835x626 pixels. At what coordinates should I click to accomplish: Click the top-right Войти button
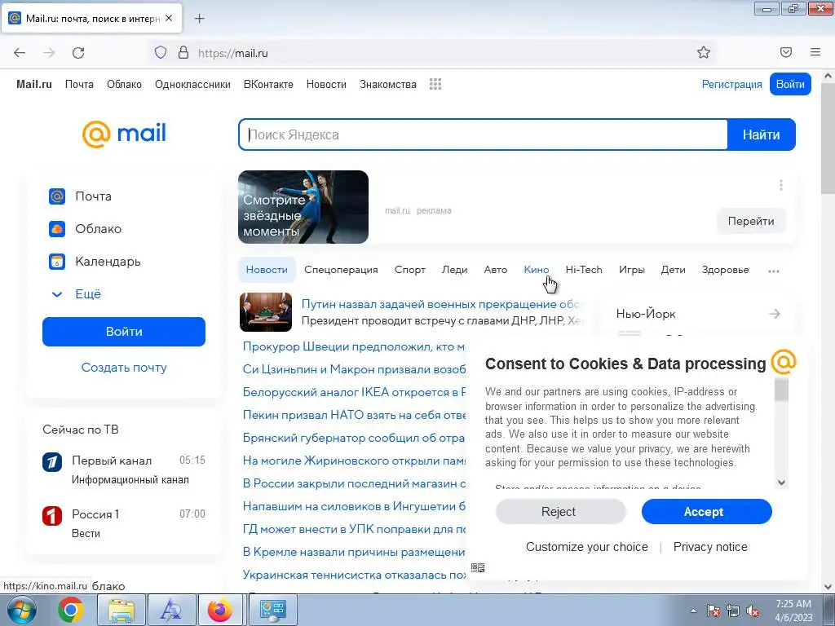790,84
